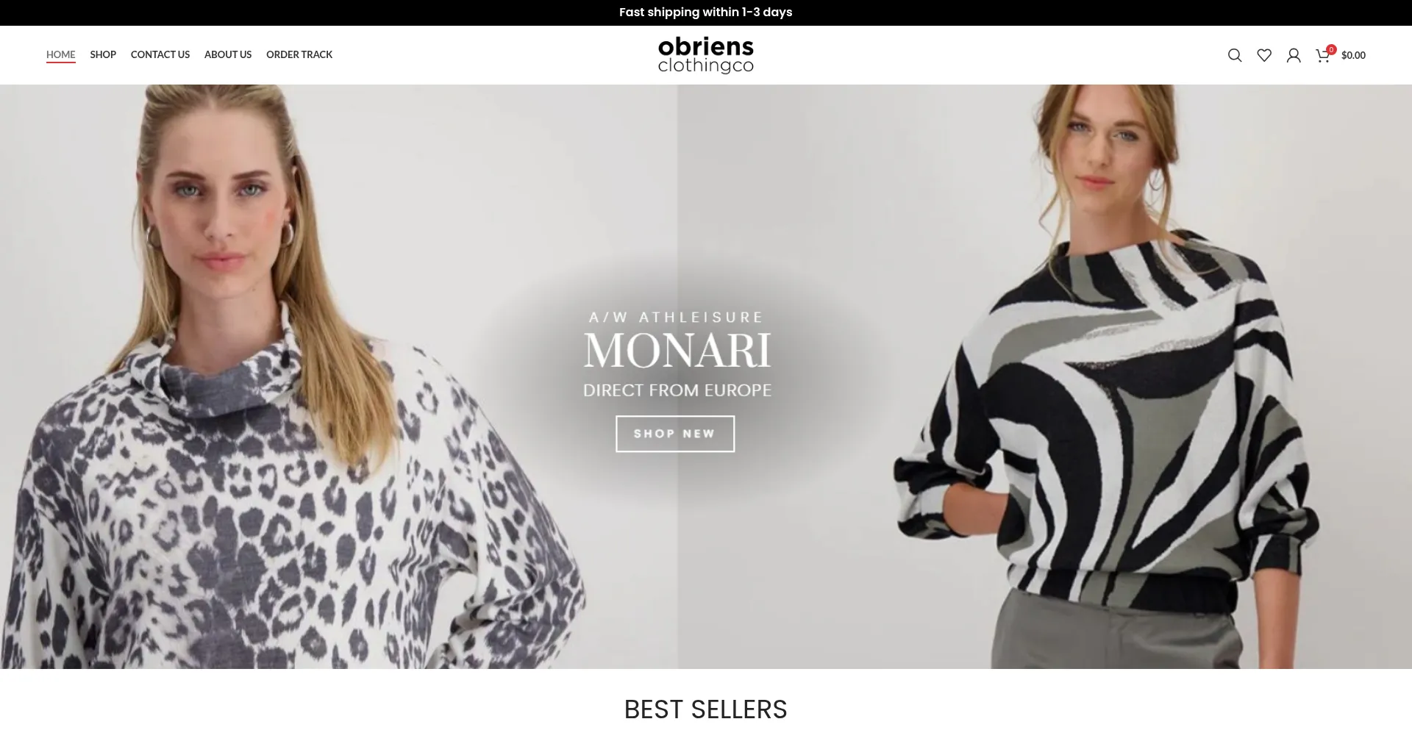Click the red cart item count badge
The width and height of the screenshot is (1412, 730).
1331,50
